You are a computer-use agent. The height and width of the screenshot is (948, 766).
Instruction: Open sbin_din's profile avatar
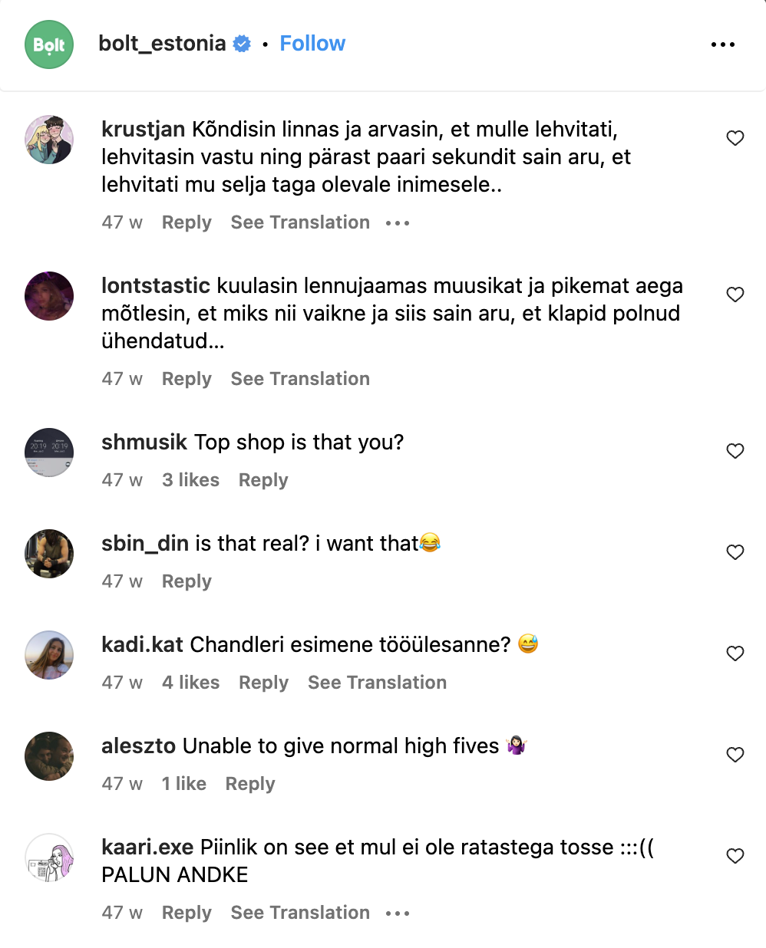click(x=49, y=554)
